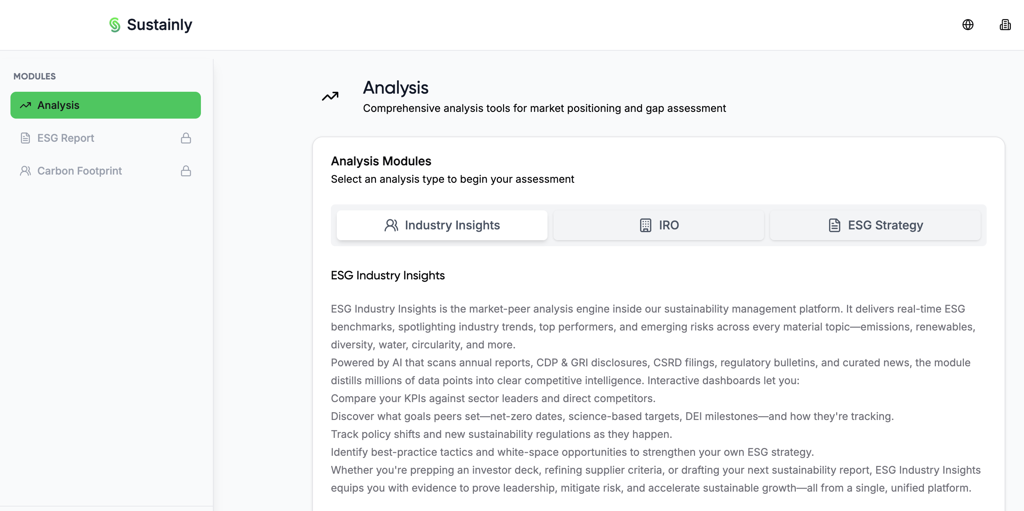Unlock the Carbon Footprint module via its lock
The width and height of the screenshot is (1024, 511).
tap(186, 171)
